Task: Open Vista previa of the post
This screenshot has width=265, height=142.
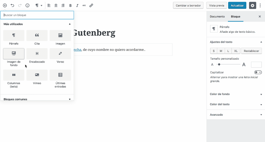Action: 217,5
